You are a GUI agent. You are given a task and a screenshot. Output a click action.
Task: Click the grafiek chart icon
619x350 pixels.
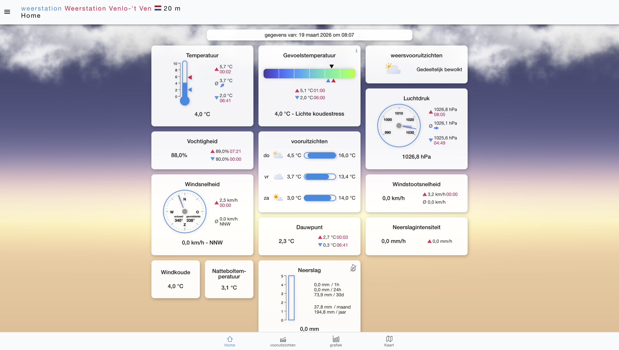pos(336,339)
